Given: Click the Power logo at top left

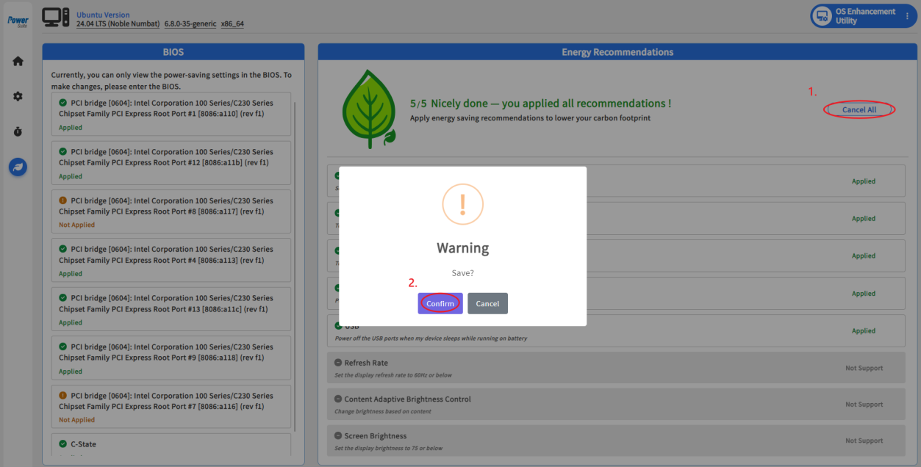Looking at the screenshot, I should click(18, 21).
